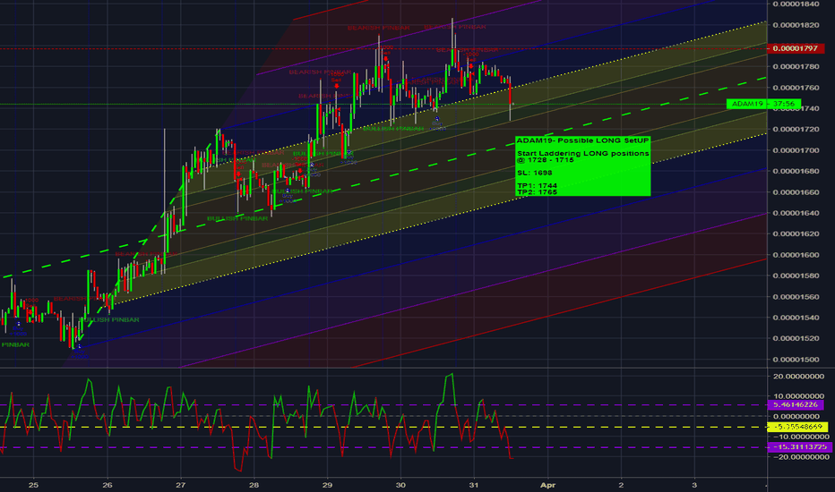The height and width of the screenshot is (492, 835).
Task: Click the 'Start Laddering LONG positions' line
Action: [x=583, y=153]
